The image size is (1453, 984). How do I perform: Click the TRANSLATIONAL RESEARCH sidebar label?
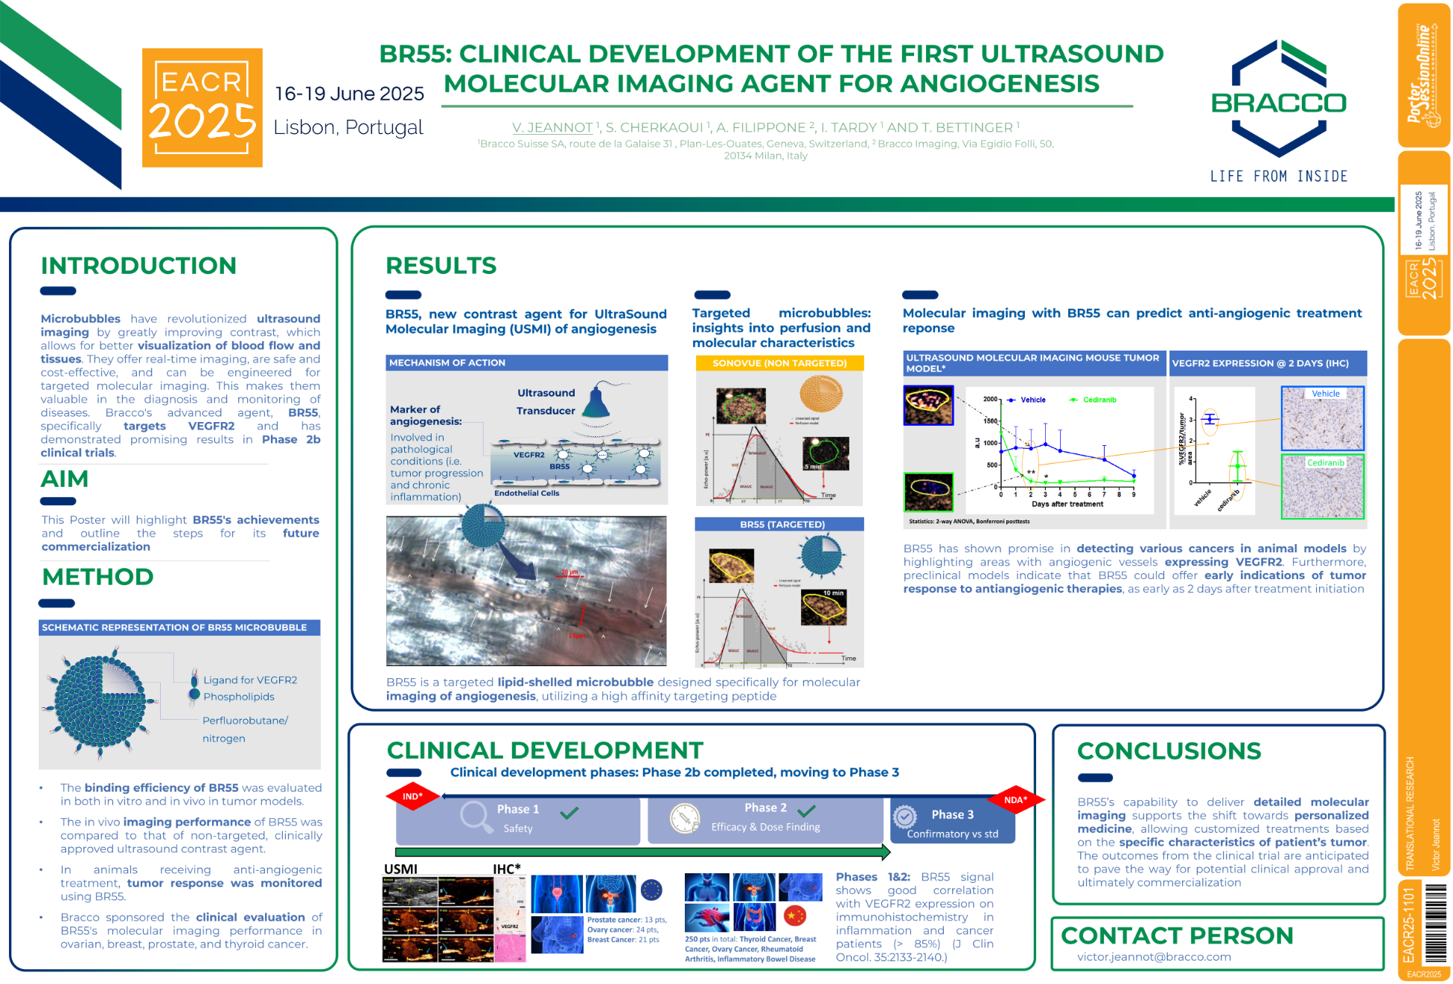coord(1410,814)
